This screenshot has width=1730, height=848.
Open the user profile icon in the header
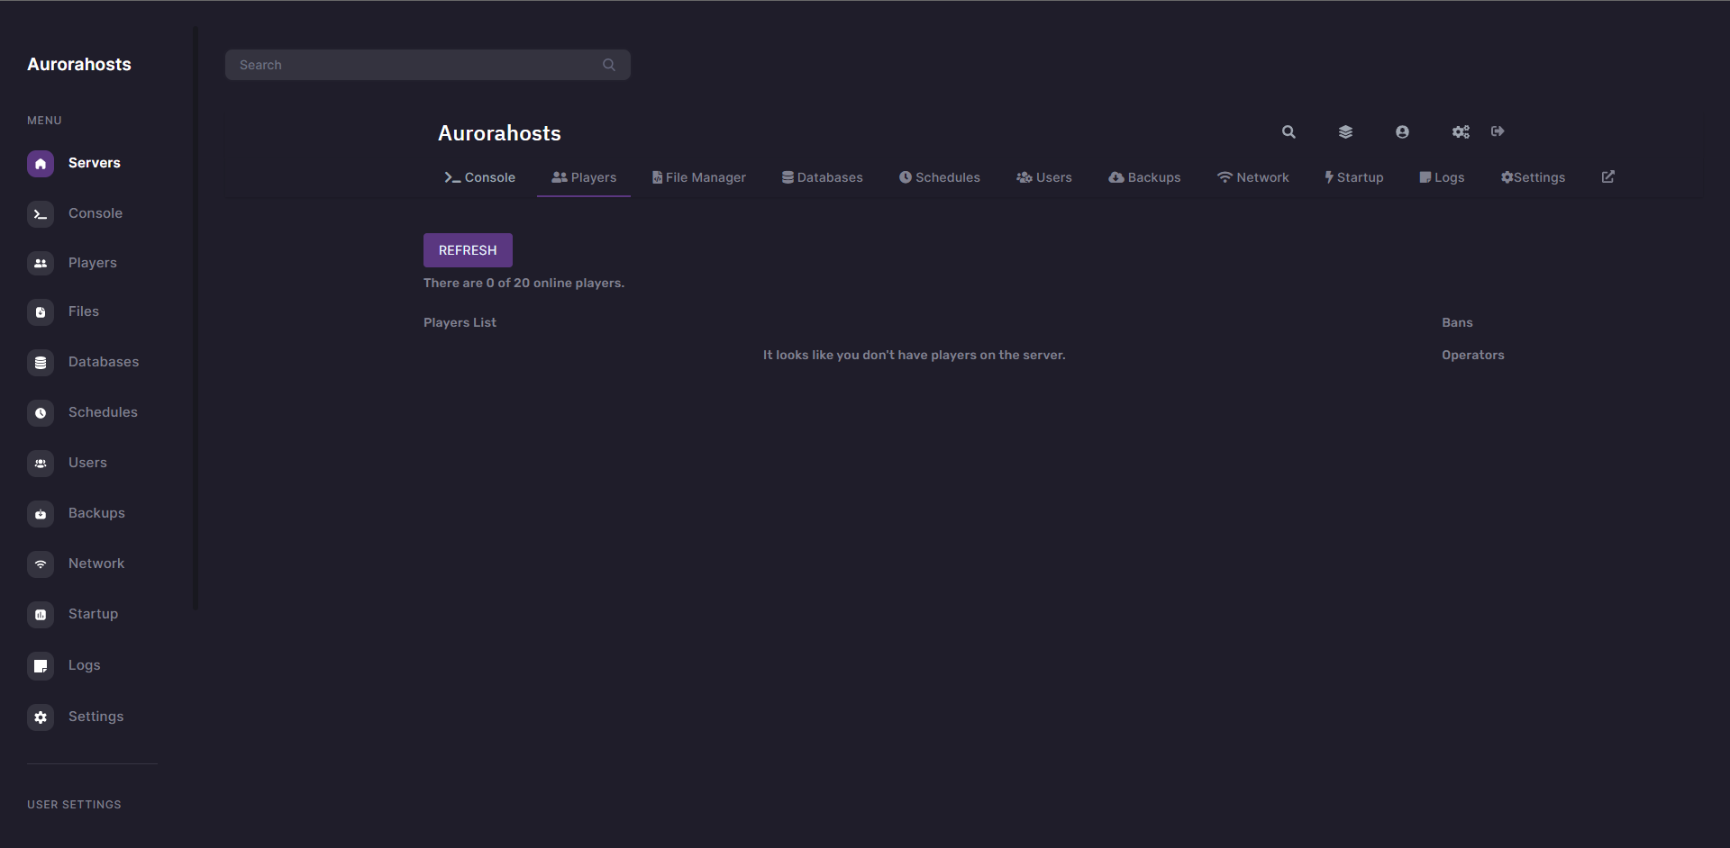pos(1402,131)
